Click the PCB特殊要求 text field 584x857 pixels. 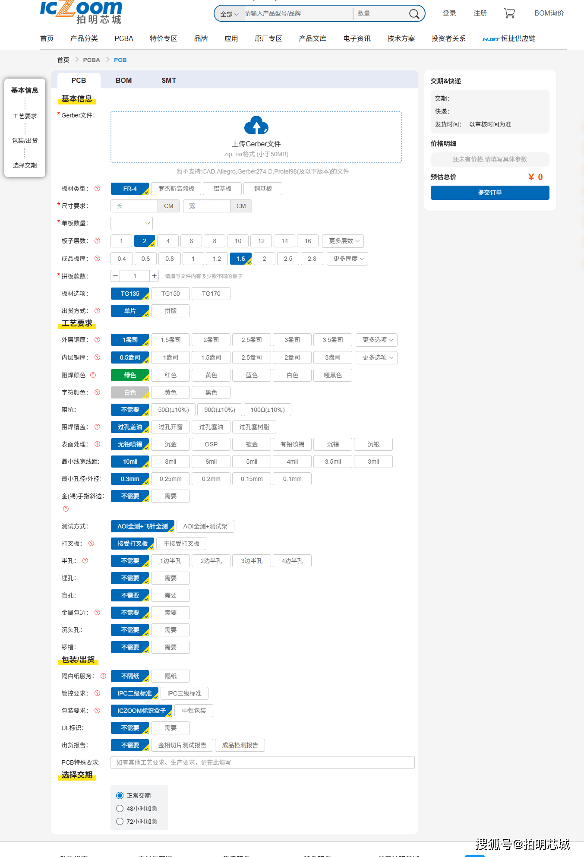tap(262, 762)
